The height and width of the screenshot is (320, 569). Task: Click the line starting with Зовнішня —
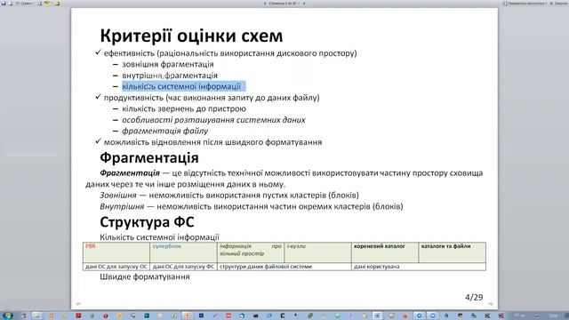point(229,196)
